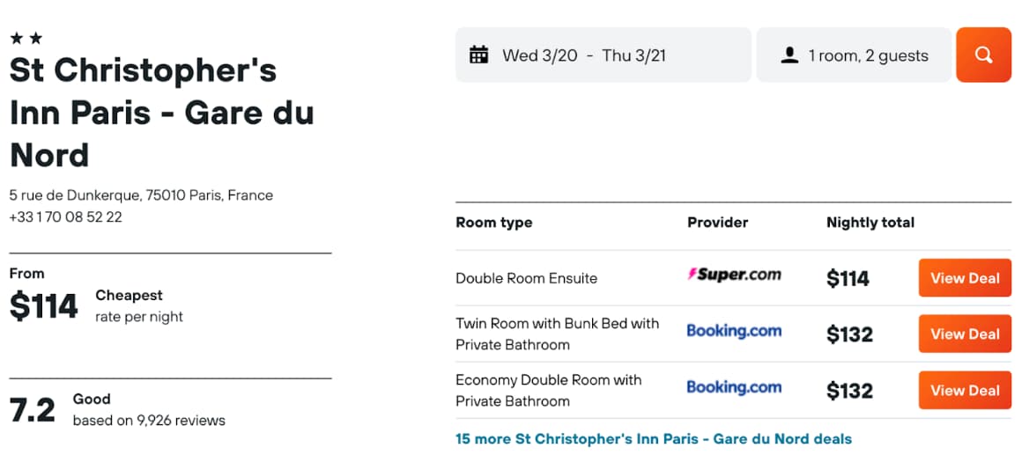Screen dimensions: 1029x470
Task: Click the two-star hotel rating icons
Action: (x=26, y=39)
